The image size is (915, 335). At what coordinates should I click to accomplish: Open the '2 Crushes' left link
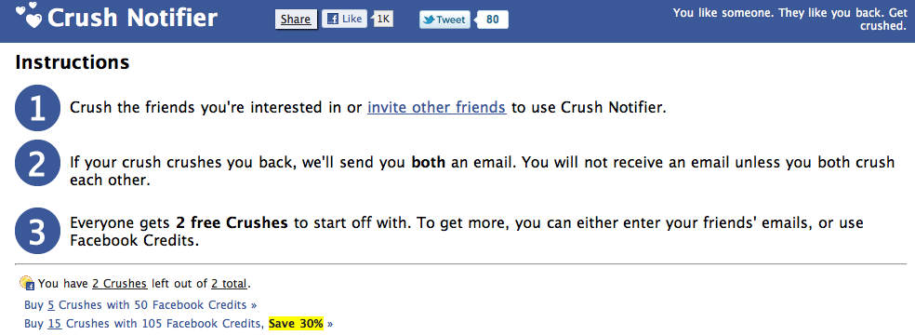click(x=120, y=284)
